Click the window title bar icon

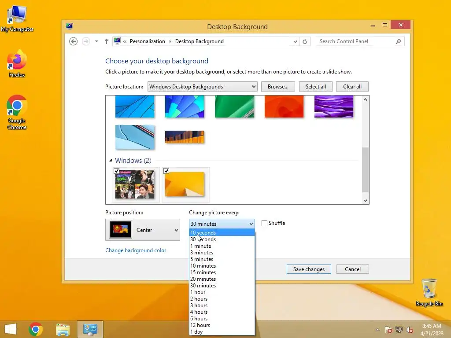(x=69, y=26)
